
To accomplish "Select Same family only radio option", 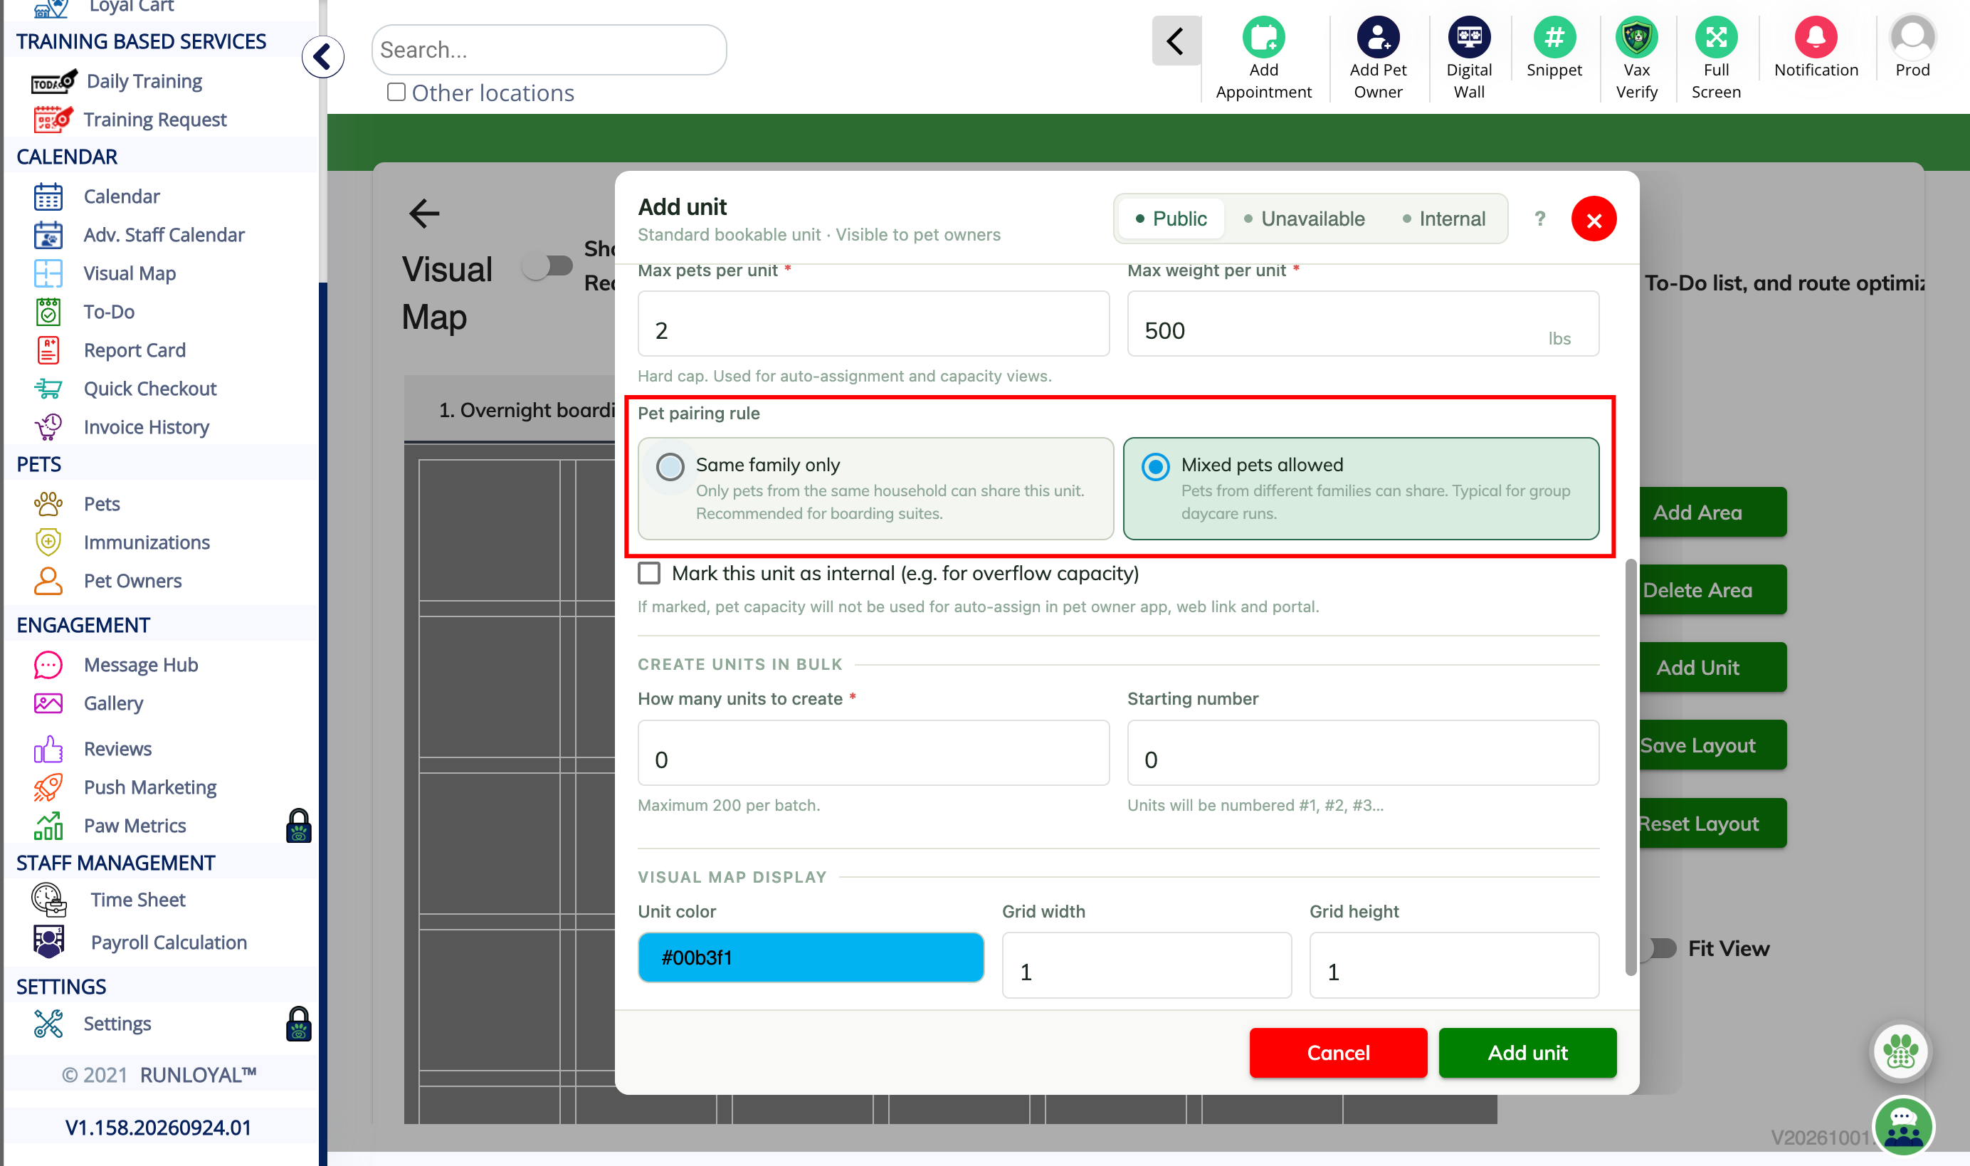I will click(x=670, y=466).
